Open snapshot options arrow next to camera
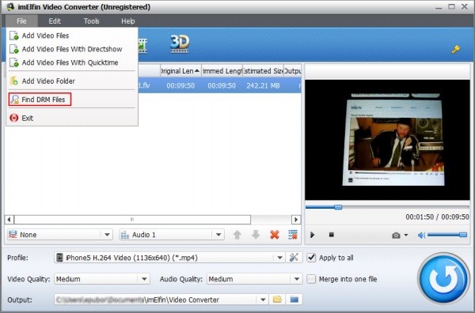475x313 pixels. pos(406,236)
